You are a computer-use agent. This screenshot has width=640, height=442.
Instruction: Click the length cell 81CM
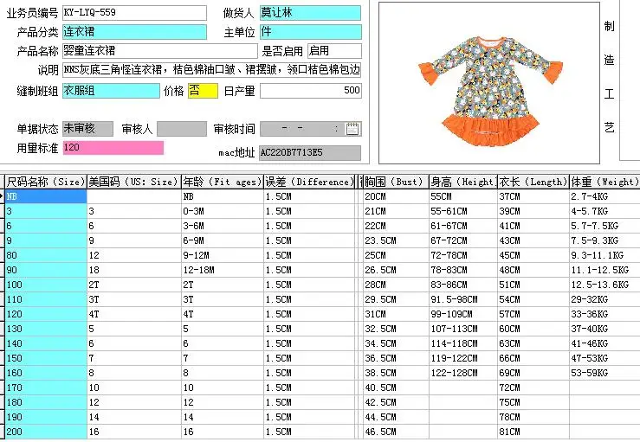tap(533, 432)
